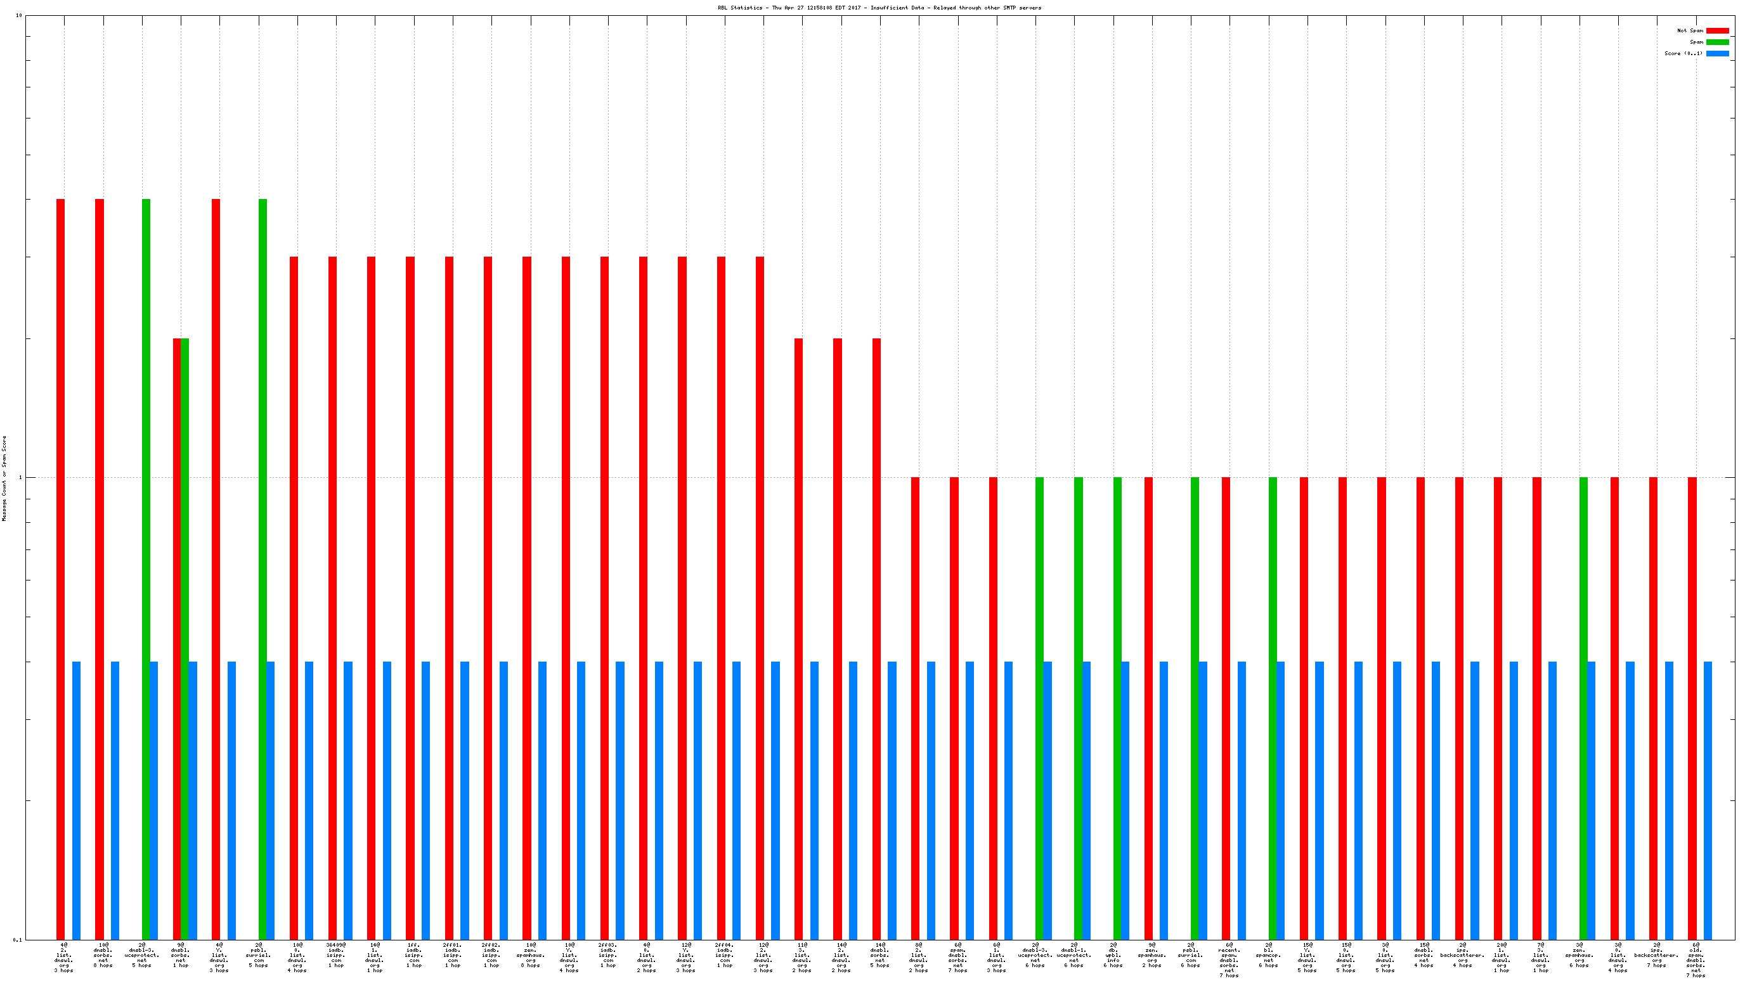The height and width of the screenshot is (981, 1745).
Task: Click the bl.spamcop.net x-axis label
Action: (x=1268, y=954)
